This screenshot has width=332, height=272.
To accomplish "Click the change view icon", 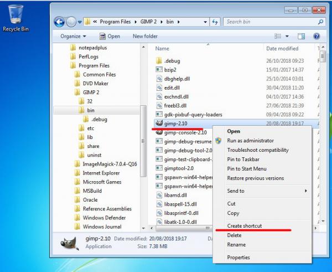I will [x=278, y=36].
